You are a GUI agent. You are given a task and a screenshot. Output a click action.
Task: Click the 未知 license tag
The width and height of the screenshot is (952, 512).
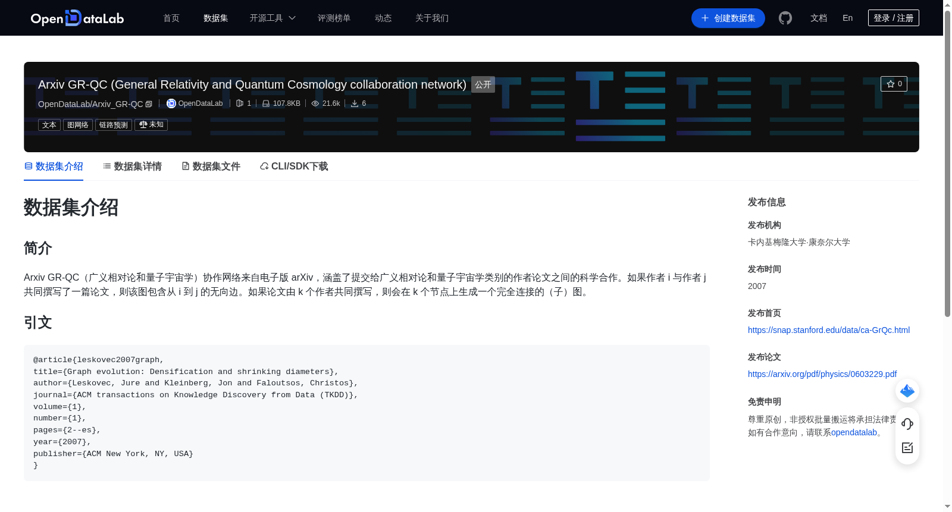(151, 125)
